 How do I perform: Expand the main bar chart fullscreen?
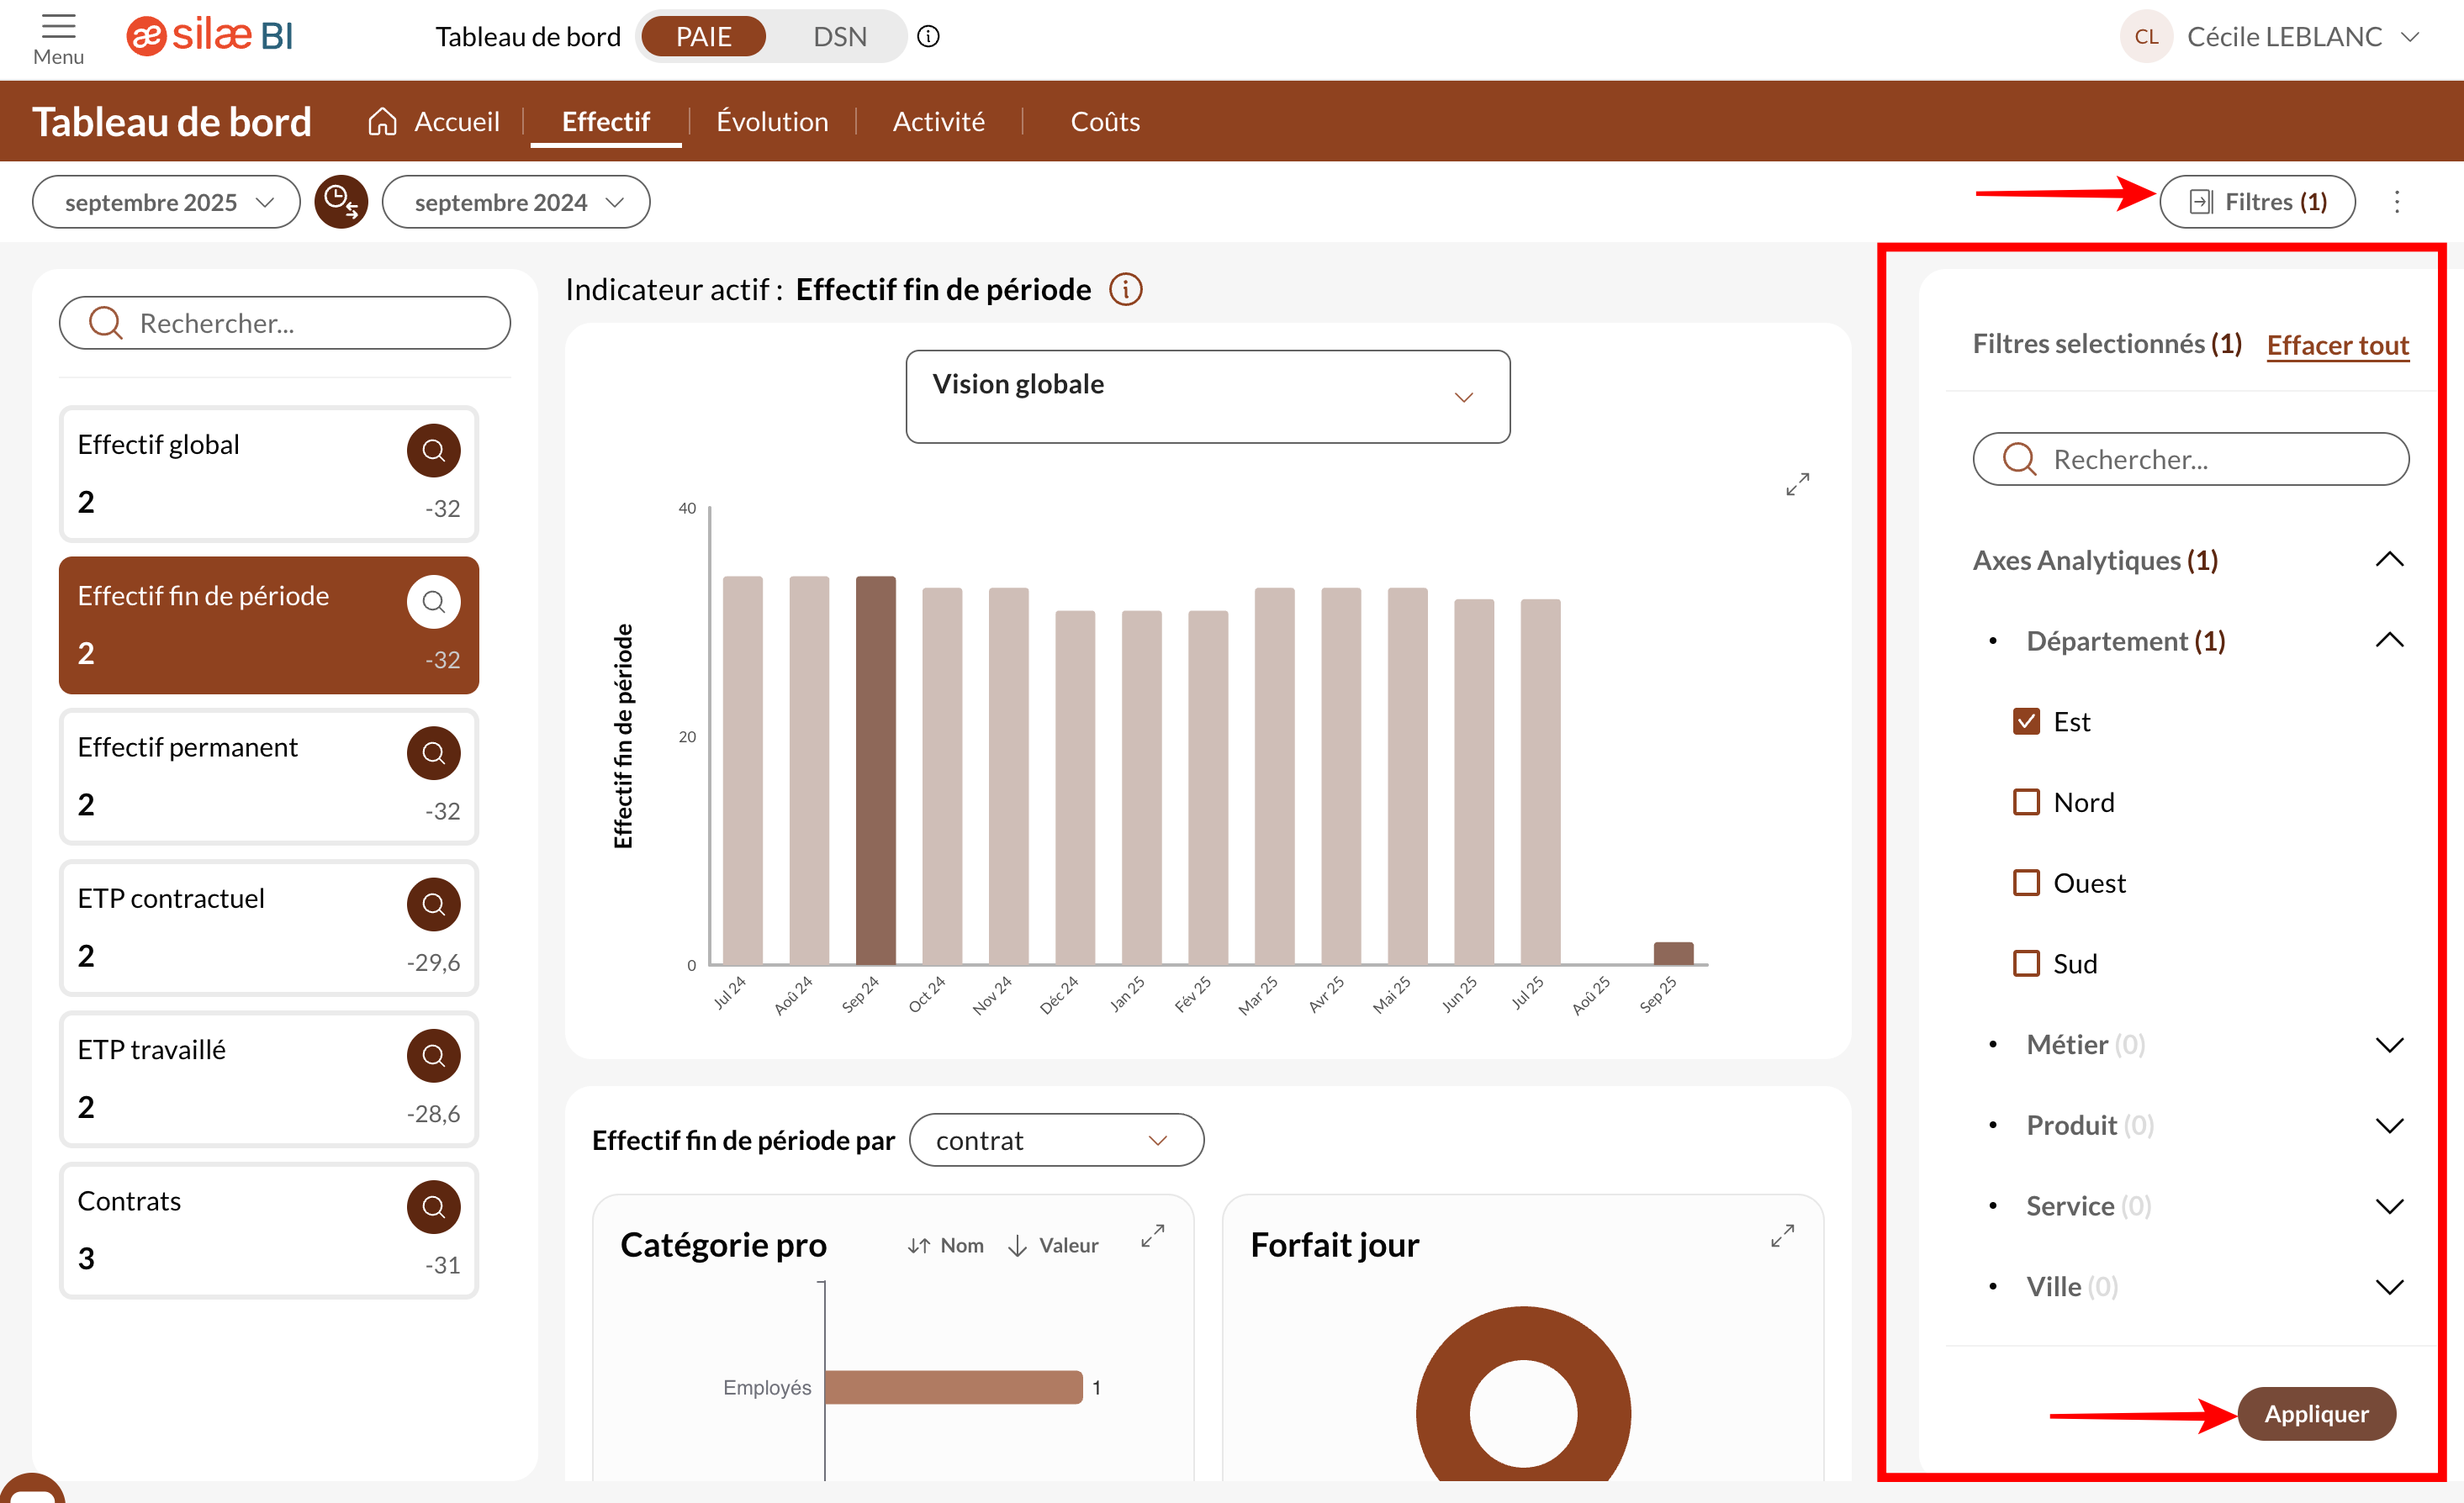point(1797,485)
